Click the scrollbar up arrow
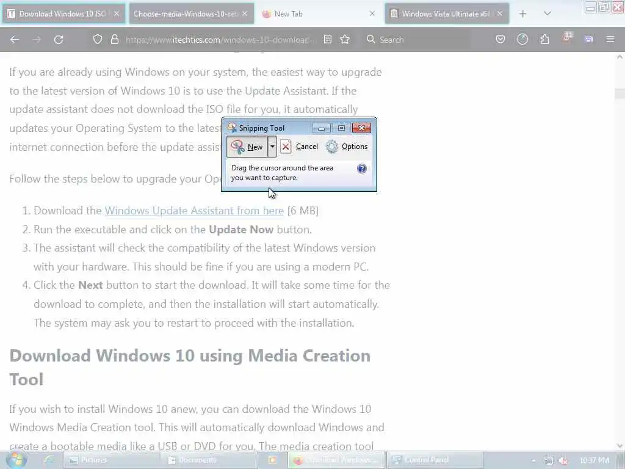The image size is (625, 469). 620,57
